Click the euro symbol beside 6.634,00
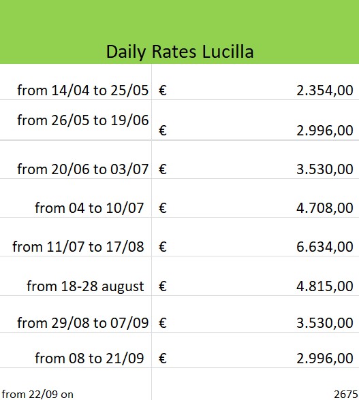The height and width of the screenshot is (400, 359). click(163, 247)
